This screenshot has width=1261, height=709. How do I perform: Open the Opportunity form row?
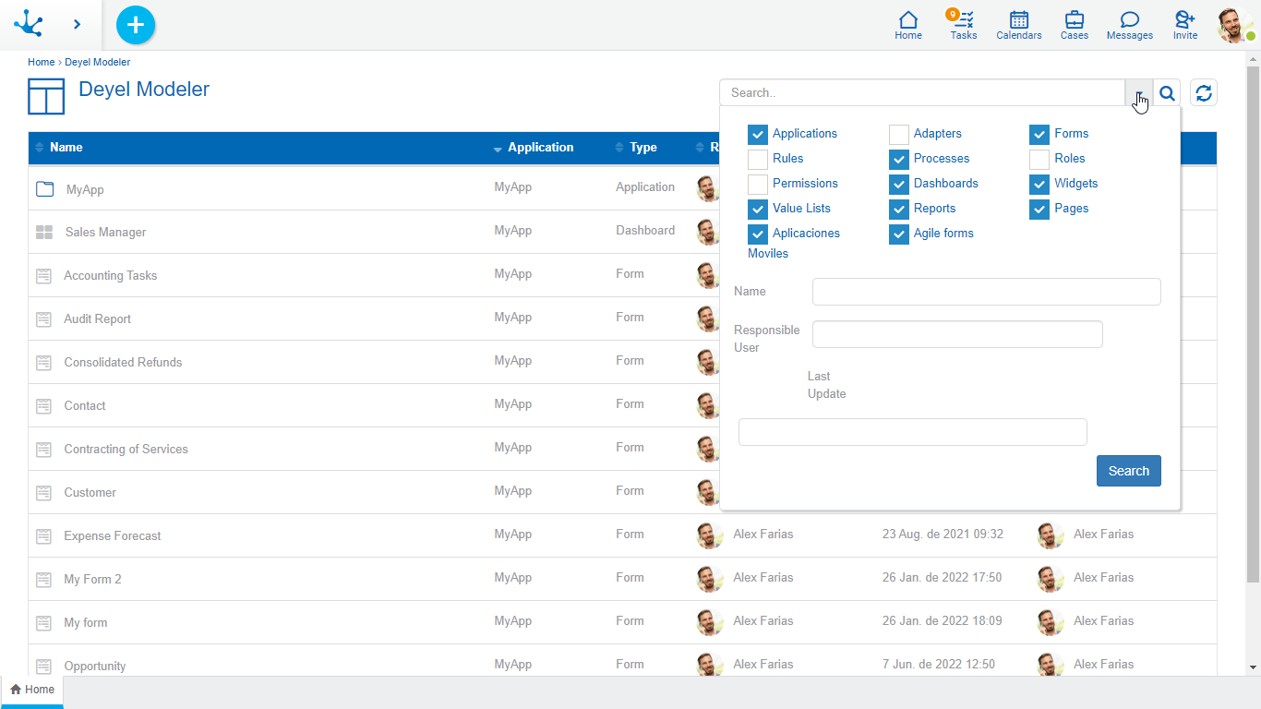[x=94, y=667]
